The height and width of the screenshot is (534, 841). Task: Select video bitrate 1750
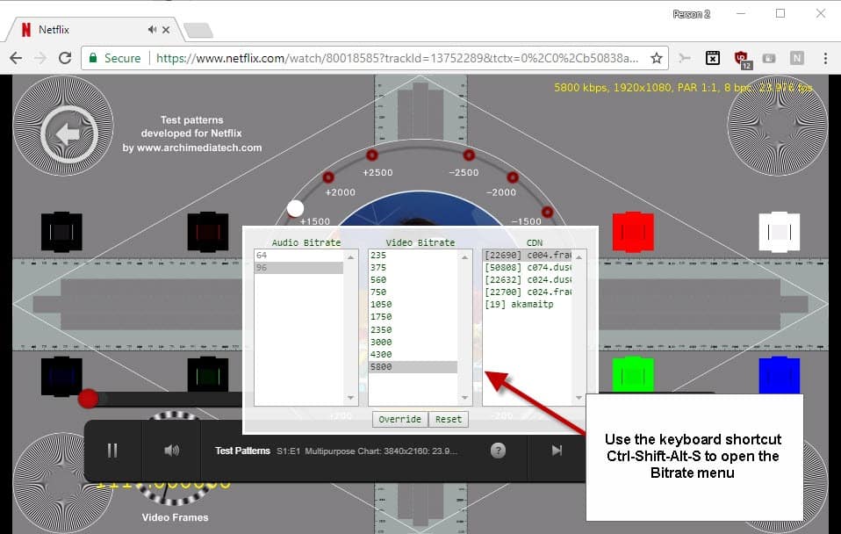tap(413, 317)
